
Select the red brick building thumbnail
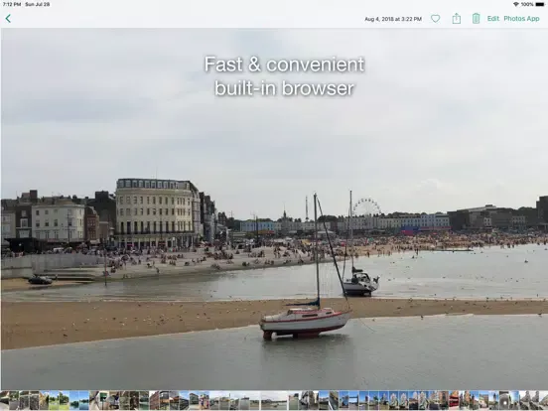(154, 400)
